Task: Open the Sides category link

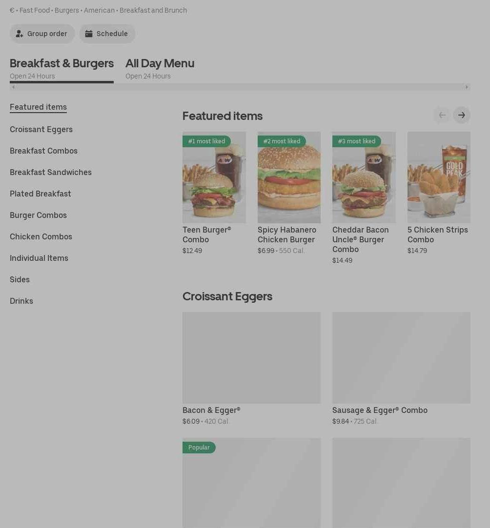Action: tap(20, 279)
